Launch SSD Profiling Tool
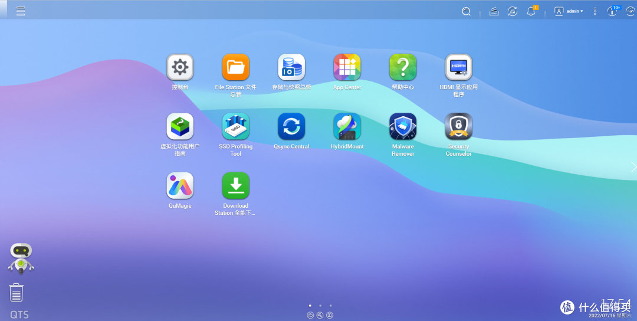This screenshot has height=321, width=637. pos(235,126)
